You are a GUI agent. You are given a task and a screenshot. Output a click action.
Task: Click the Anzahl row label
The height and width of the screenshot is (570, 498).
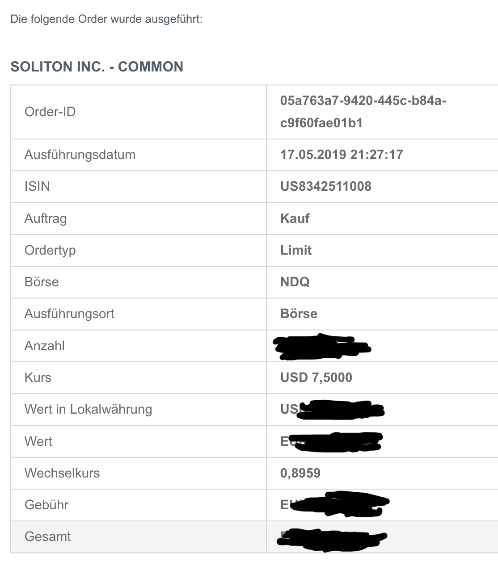point(45,346)
